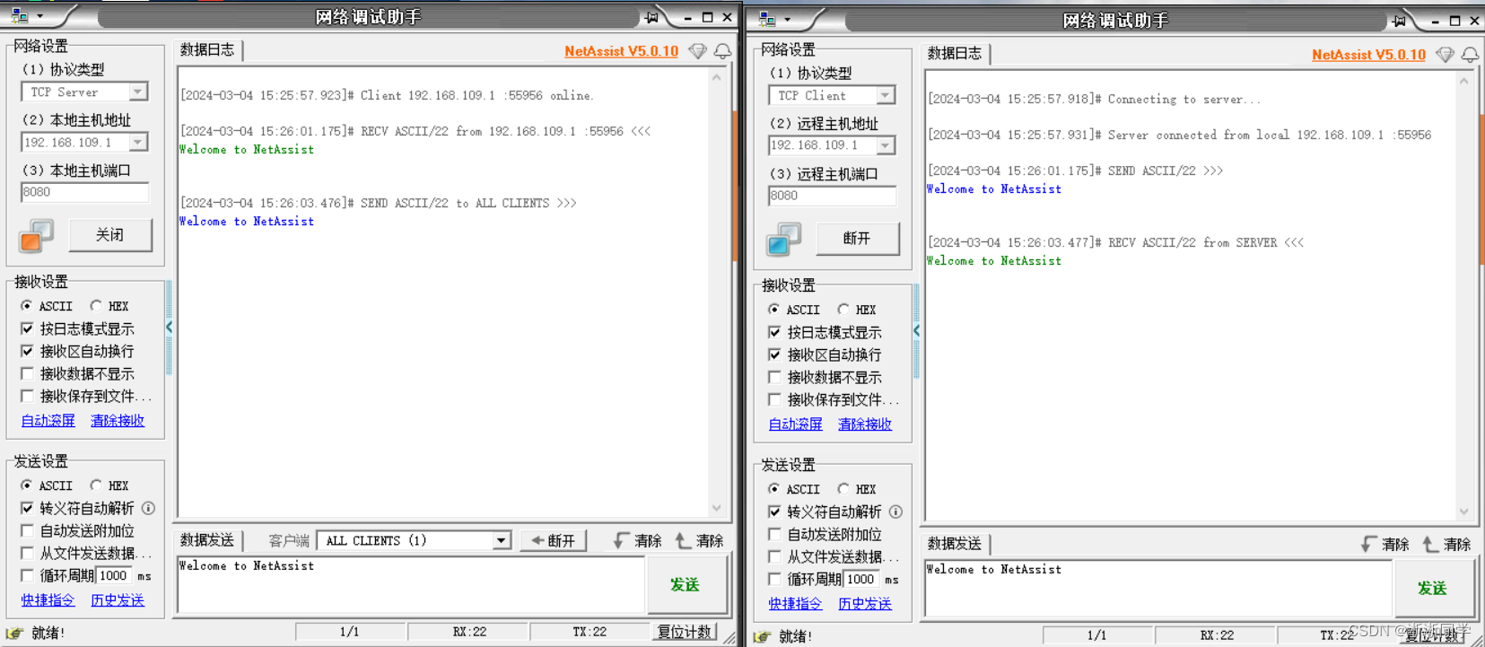Viewport: 1485px width, 647px height.
Task: Click the status hand icon in the client status bar
Action: click(763, 636)
